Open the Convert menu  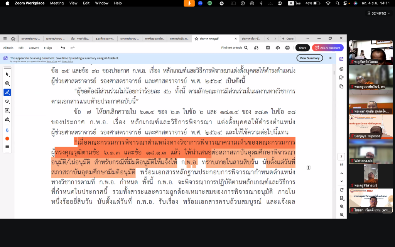[34, 48]
